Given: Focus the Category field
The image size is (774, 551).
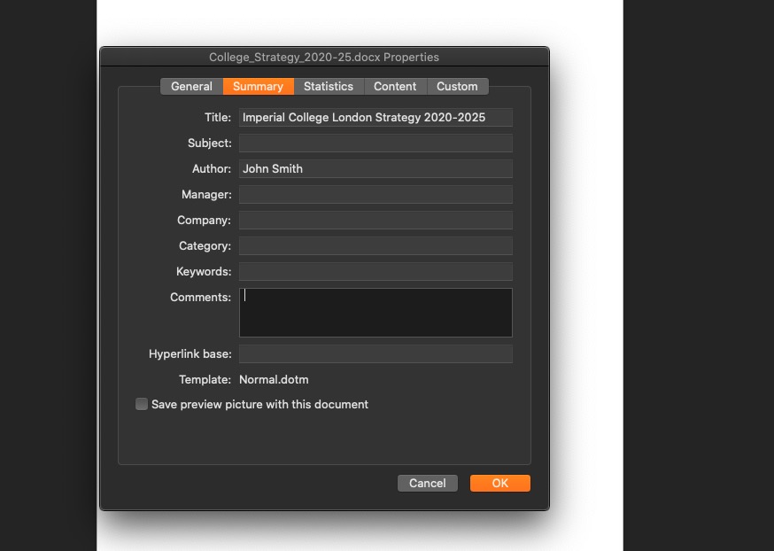Looking at the screenshot, I should click(x=375, y=245).
